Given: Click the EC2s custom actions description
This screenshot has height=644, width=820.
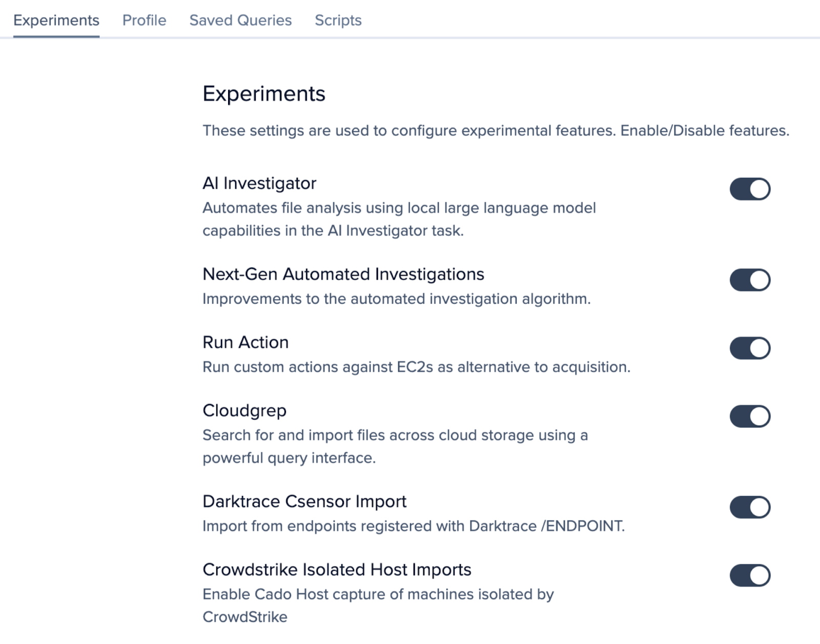Looking at the screenshot, I should point(416,367).
